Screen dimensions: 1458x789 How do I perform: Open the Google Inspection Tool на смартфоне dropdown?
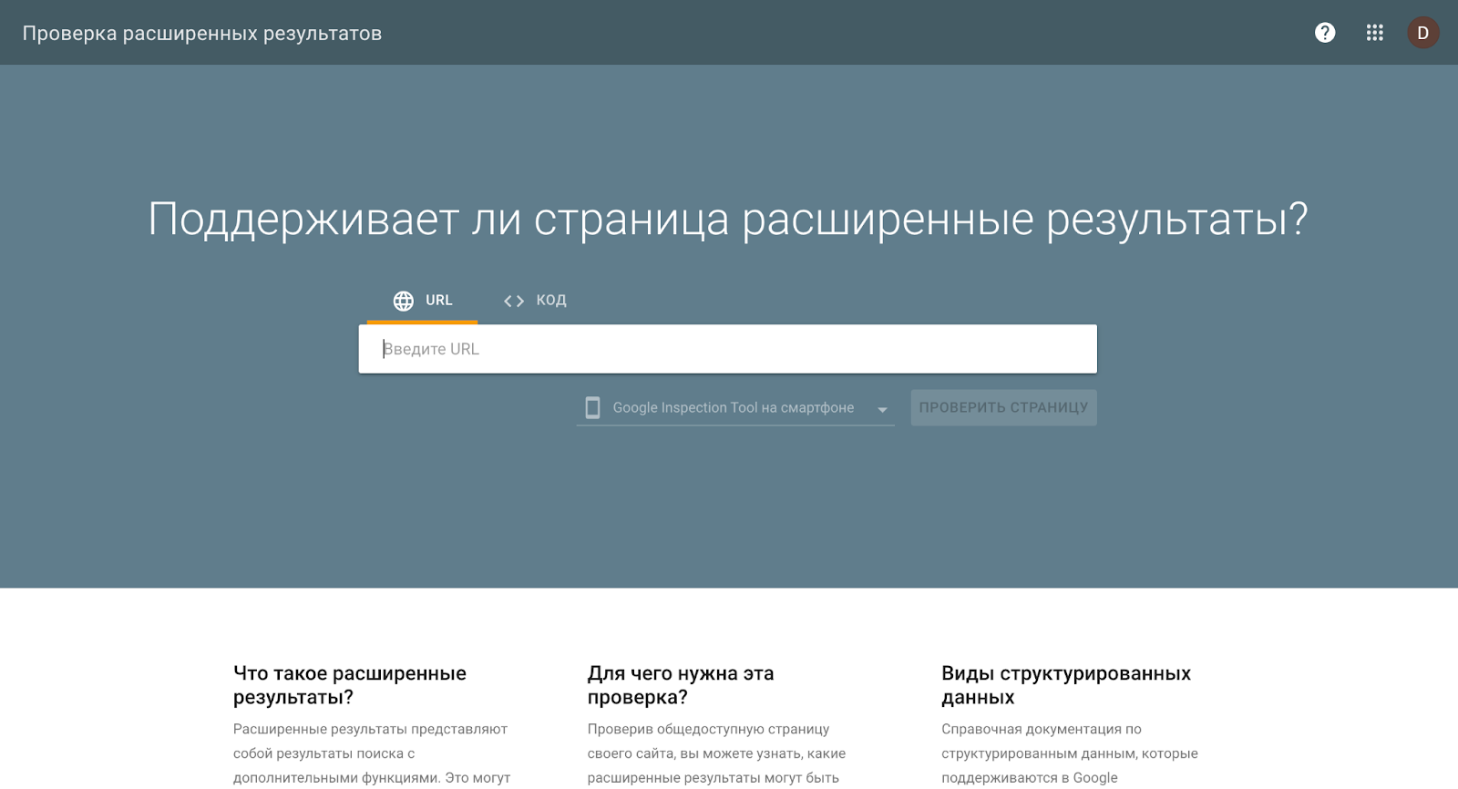pyautogui.click(x=733, y=407)
